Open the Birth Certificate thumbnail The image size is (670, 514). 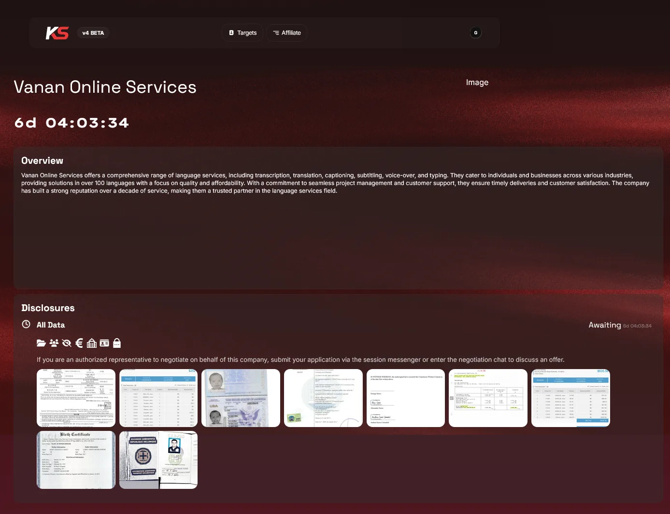coord(76,459)
